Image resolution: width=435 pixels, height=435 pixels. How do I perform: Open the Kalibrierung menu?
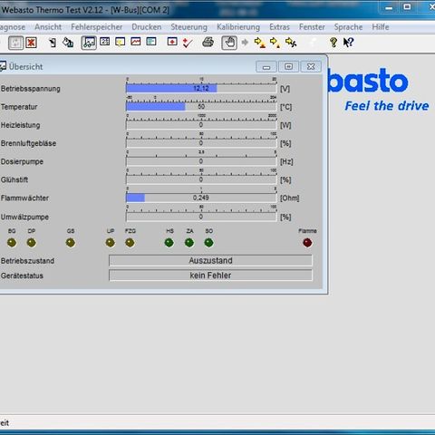pos(238,27)
